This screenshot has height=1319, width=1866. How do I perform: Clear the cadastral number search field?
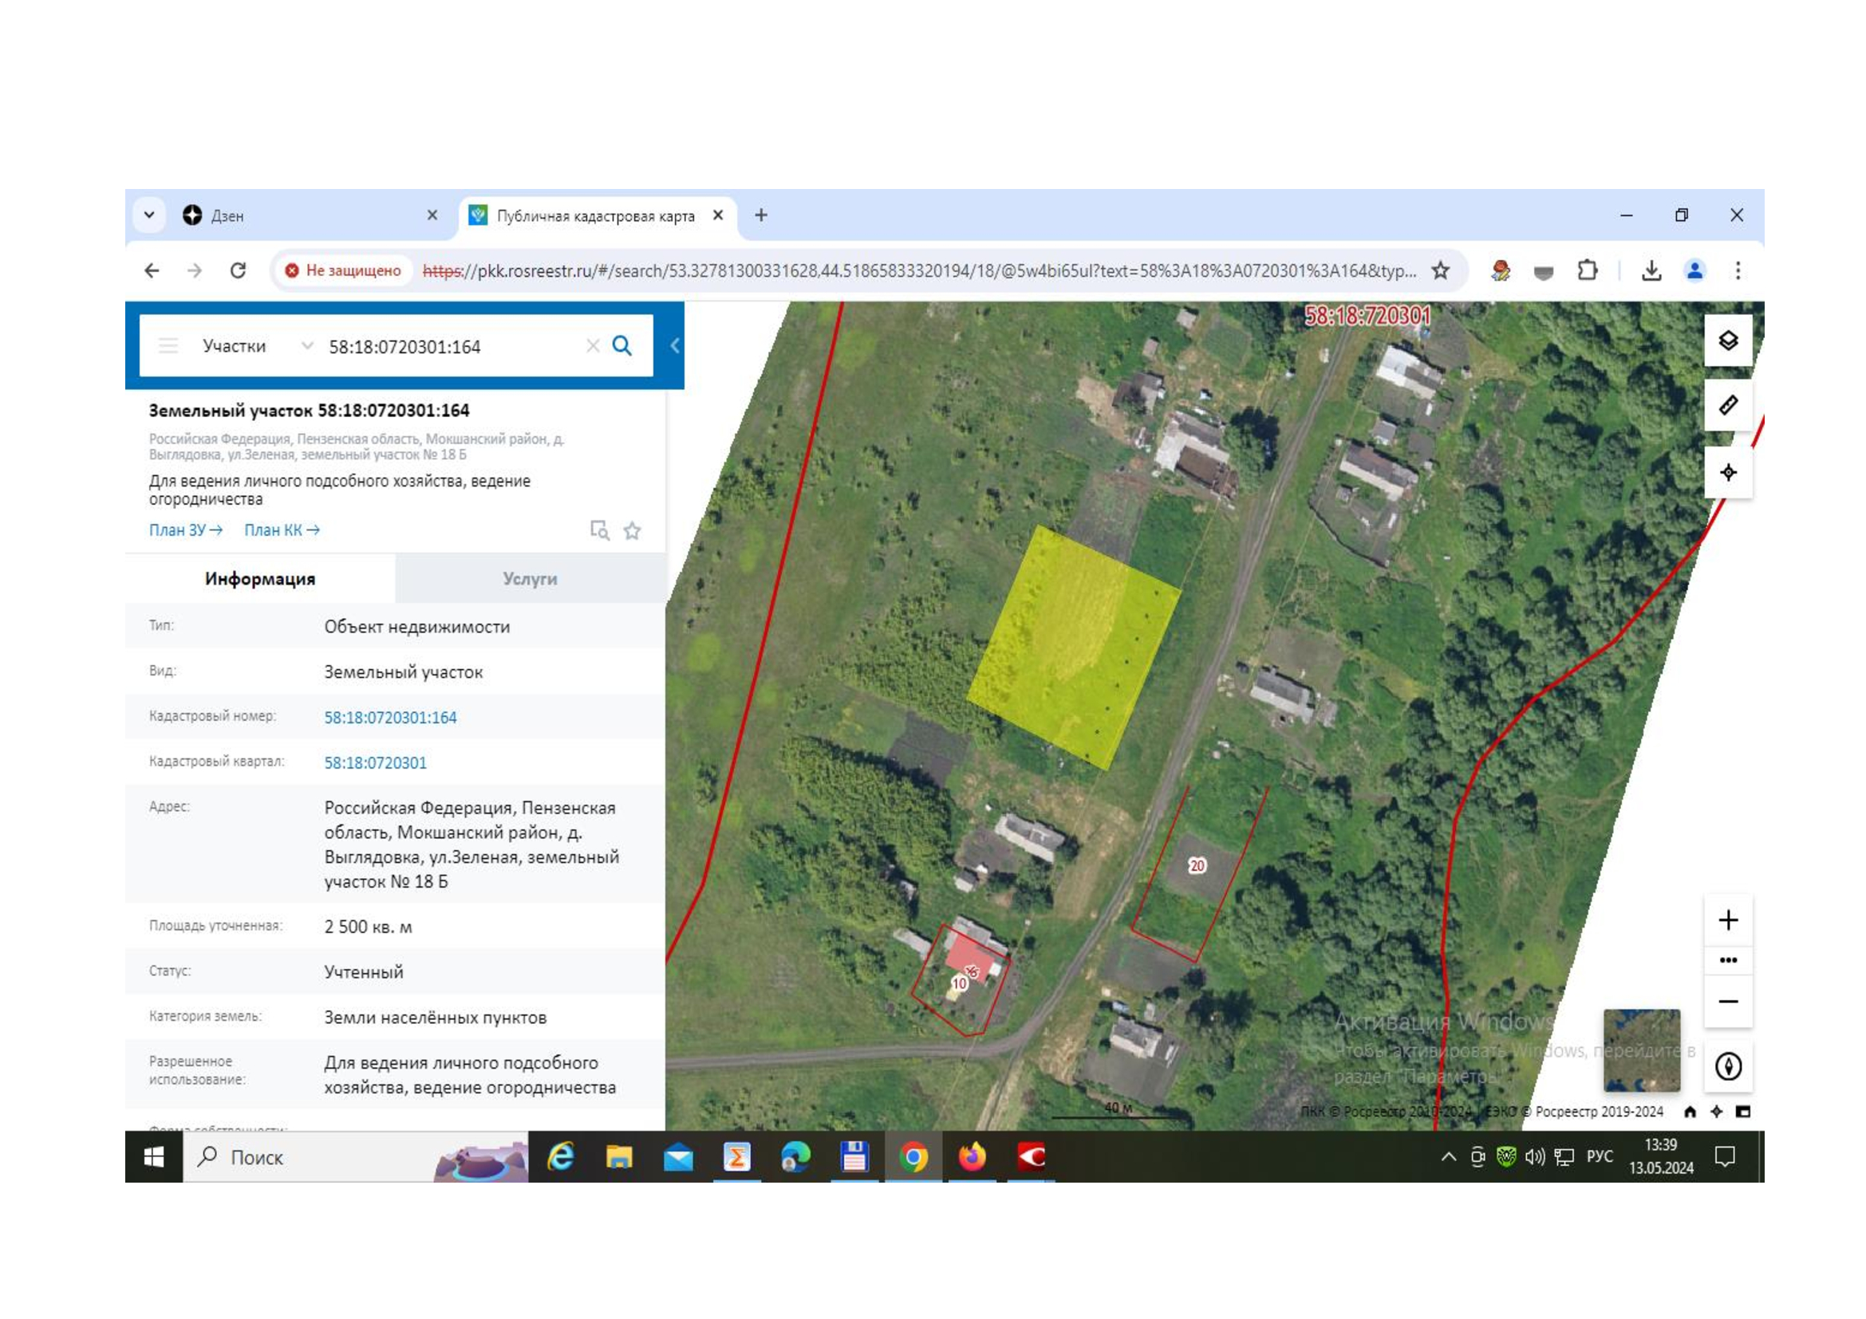(593, 346)
